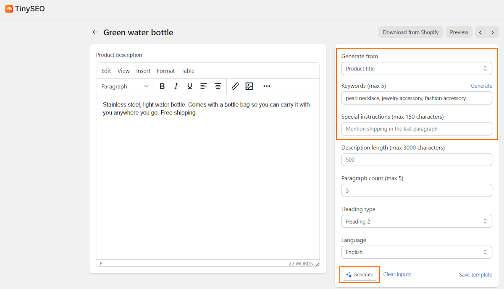Click the P element path indicator
The width and height of the screenshot is (504, 289).
[x=101, y=264]
